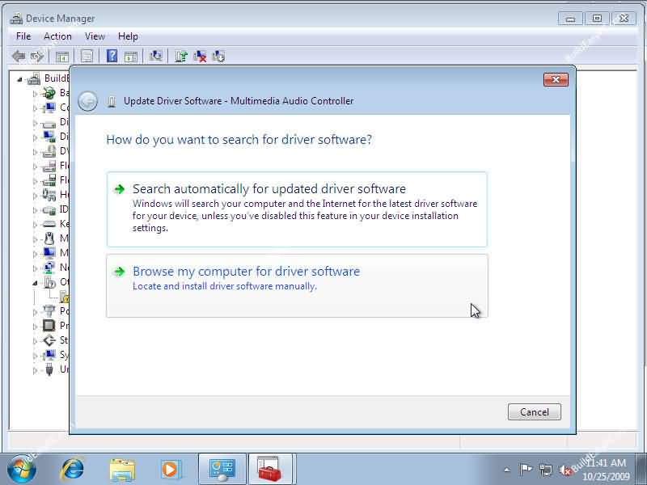
Task: Expand the Processors node arrow
Action: (35, 327)
